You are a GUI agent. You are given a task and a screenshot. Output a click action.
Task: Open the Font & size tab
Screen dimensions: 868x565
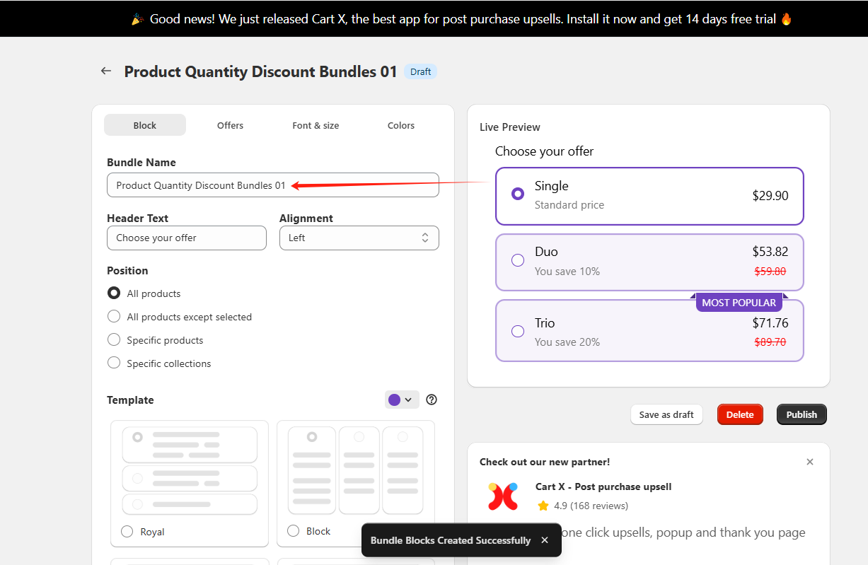316,125
